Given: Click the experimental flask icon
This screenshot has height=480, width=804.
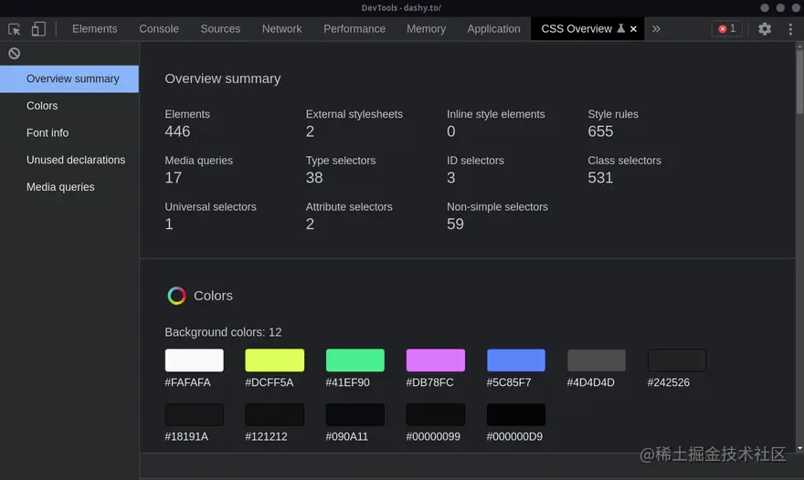Looking at the screenshot, I should (x=621, y=28).
